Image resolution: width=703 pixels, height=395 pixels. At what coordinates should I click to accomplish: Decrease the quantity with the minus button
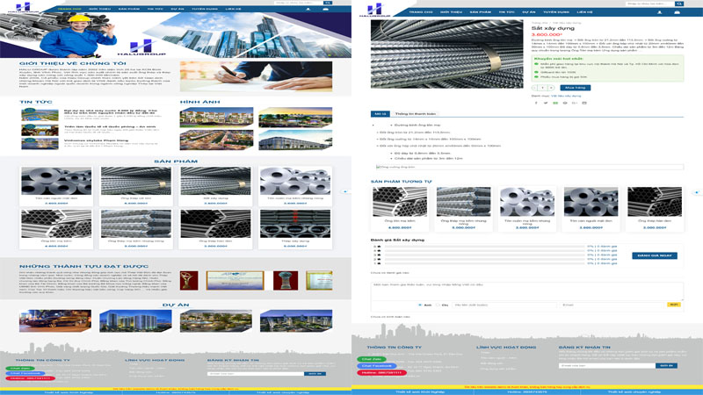(x=534, y=88)
